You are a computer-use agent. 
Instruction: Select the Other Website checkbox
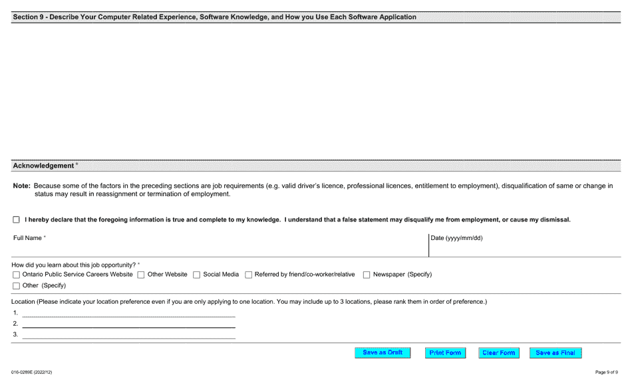[x=140, y=274]
